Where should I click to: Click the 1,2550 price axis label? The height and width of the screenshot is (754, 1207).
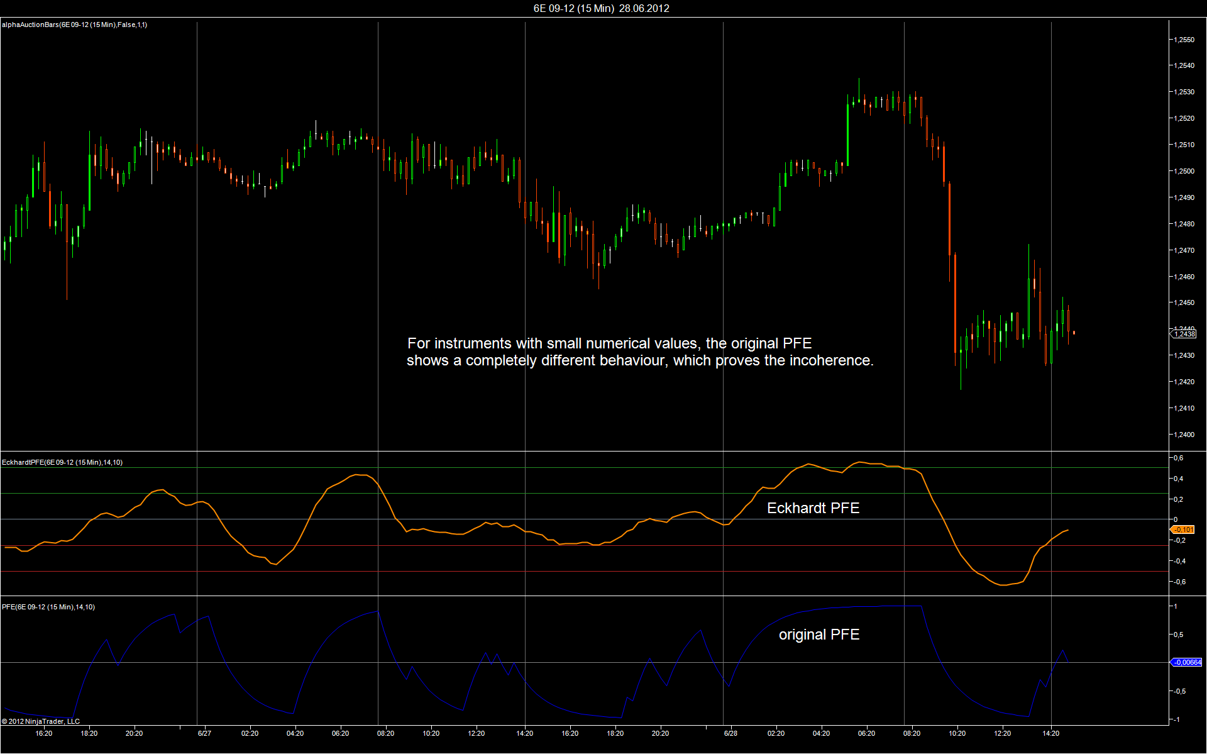pos(1184,40)
